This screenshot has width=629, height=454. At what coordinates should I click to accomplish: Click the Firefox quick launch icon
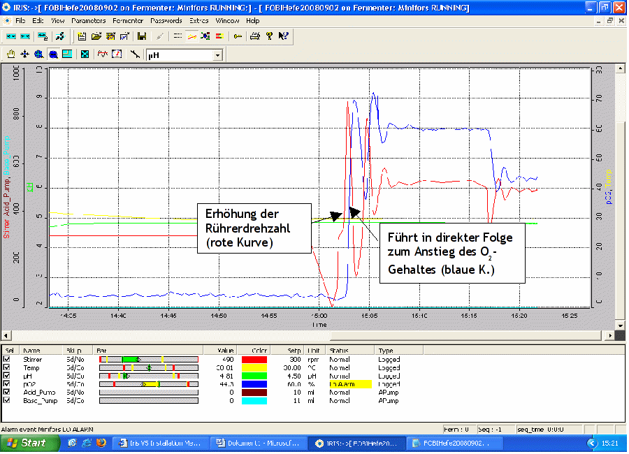101,444
